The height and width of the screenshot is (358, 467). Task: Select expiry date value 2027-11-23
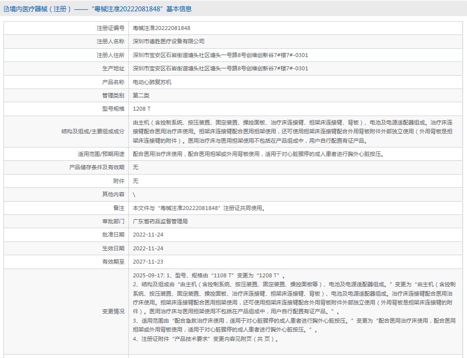coord(148,262)
